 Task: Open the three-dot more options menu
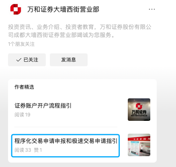point(152,9)
